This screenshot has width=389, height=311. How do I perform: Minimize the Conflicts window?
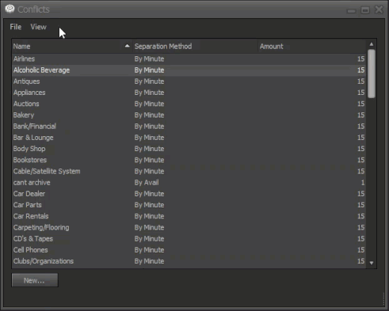click(x=351, y=10)
